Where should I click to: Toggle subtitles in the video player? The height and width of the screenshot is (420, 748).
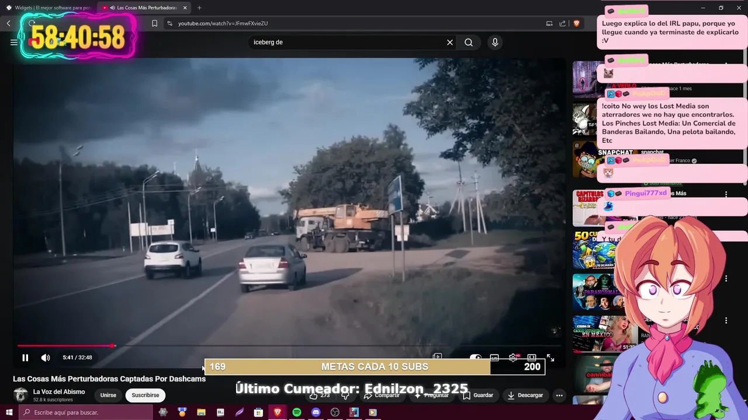(494, 358)
